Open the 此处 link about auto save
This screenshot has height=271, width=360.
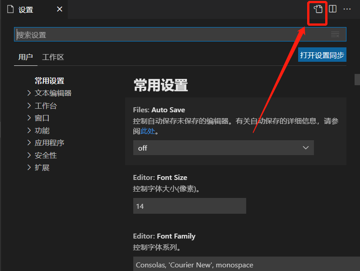[x=148, y=131]
